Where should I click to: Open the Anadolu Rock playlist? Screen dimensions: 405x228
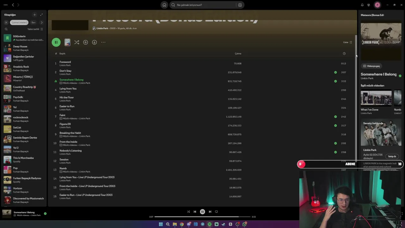pyautogui.click(x=24, y=68)
